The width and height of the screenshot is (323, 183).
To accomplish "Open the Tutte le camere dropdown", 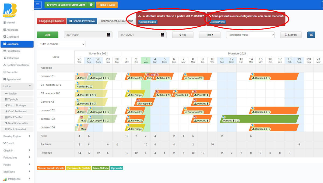I will tap(61, 44).
